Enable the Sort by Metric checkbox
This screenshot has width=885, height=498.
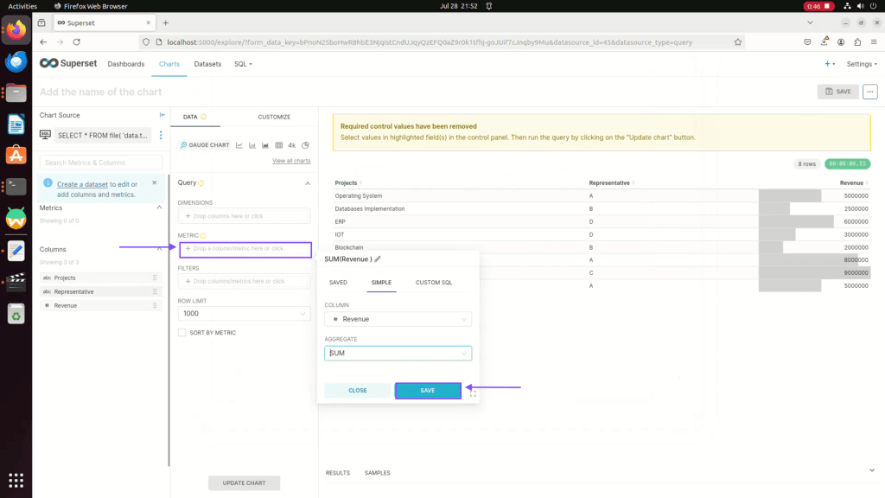pyautogui.click(x=182, y=332)
